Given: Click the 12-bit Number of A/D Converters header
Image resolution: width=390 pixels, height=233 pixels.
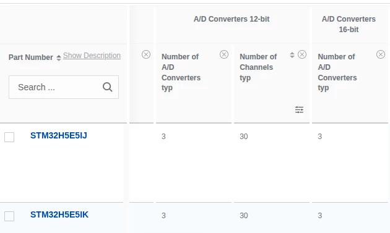Looking at the screenshot, I should pos(181,72).
